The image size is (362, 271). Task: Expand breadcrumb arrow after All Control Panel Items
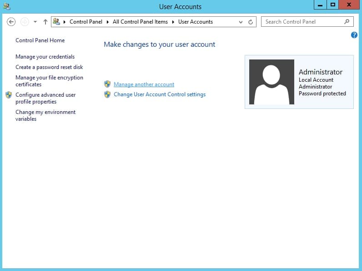pos(173,22)
